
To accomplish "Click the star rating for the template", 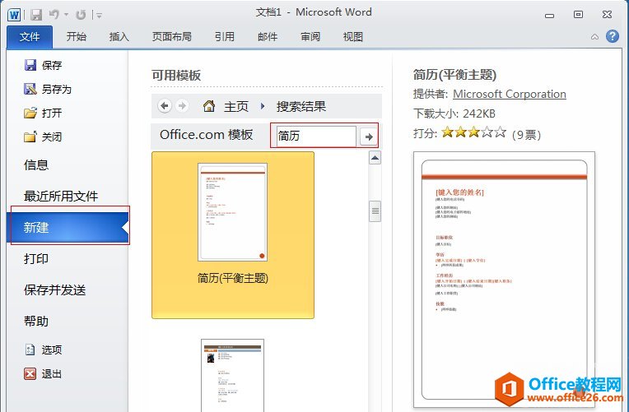I will pos(473,132).
